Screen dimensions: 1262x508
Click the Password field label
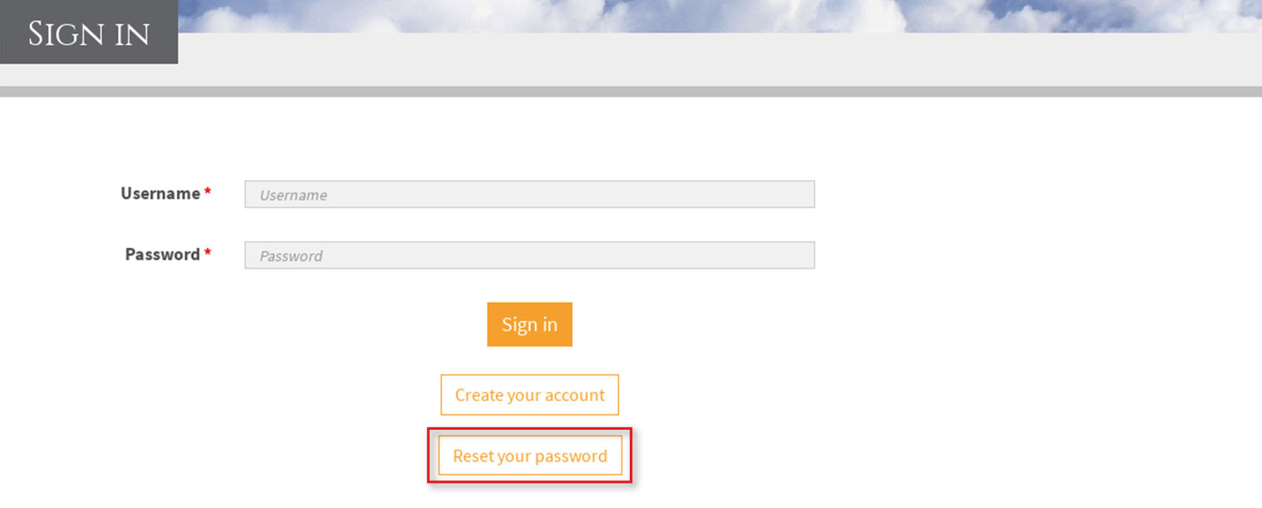coord(162,255)
